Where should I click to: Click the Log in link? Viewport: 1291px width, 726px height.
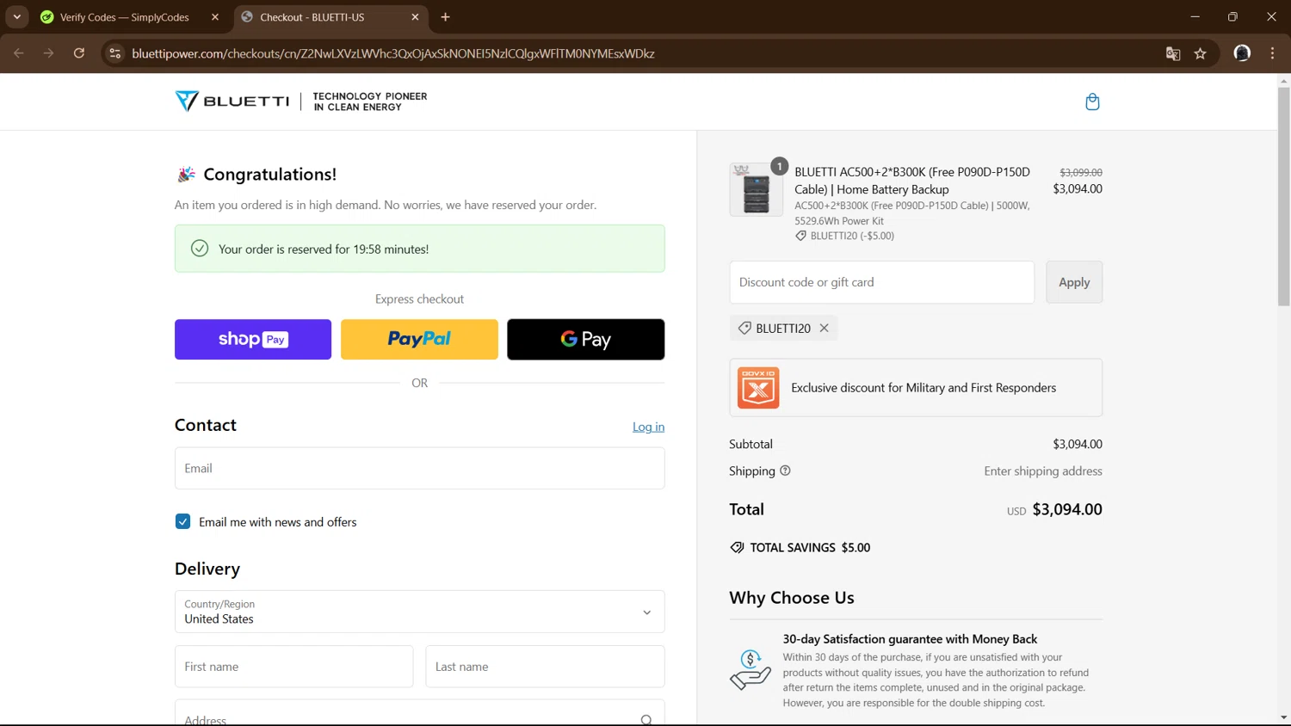pos(648,427)
